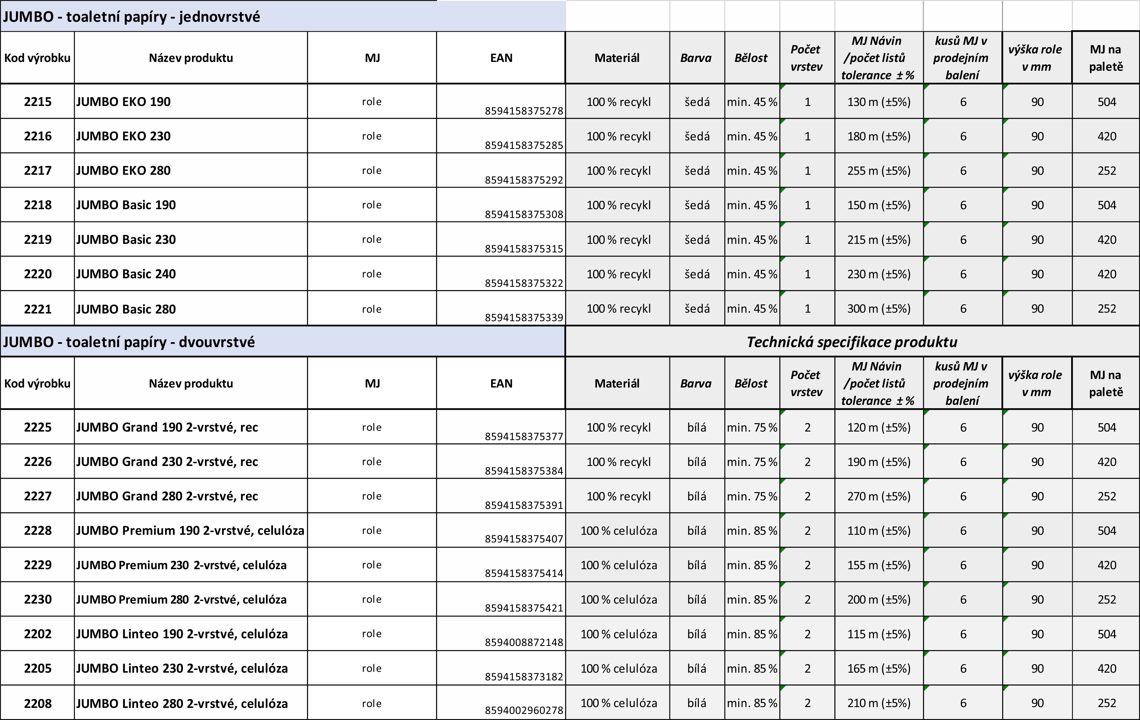
Task: Click product code 2218
Action: click(38, 205)
